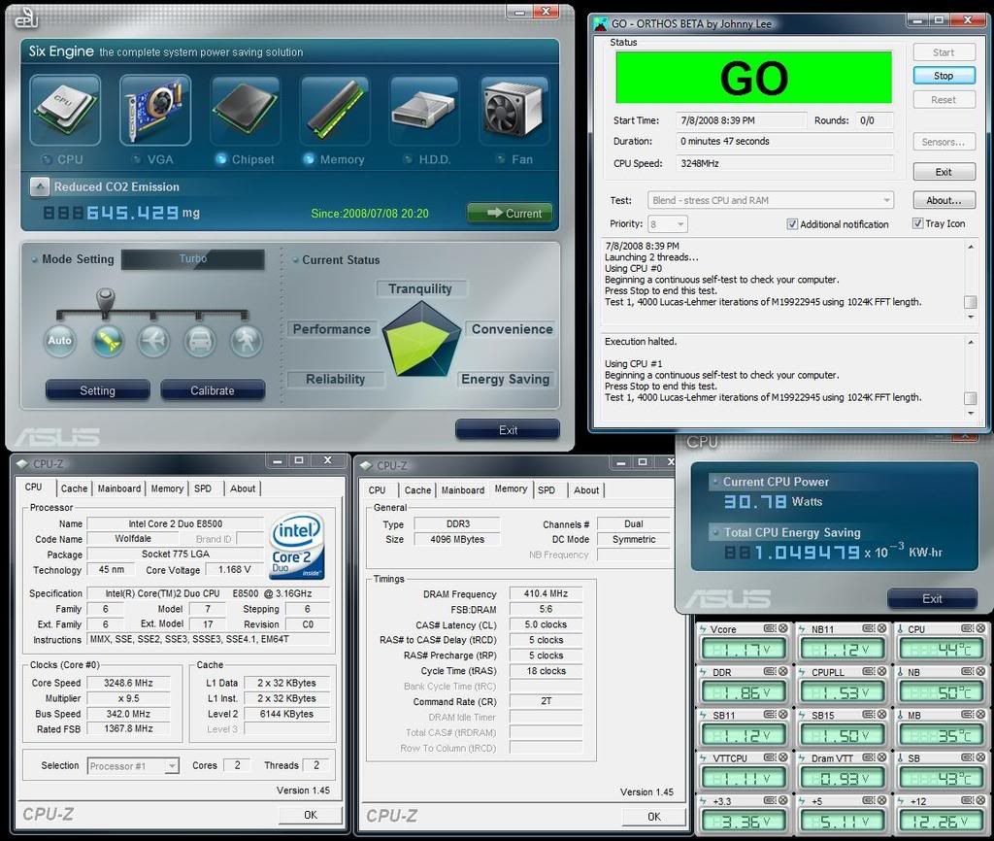Click the Intel Core 2 Duo logo
Image resolution: width=994 pixels, height=841 pixels.
[x=298, y=546]
